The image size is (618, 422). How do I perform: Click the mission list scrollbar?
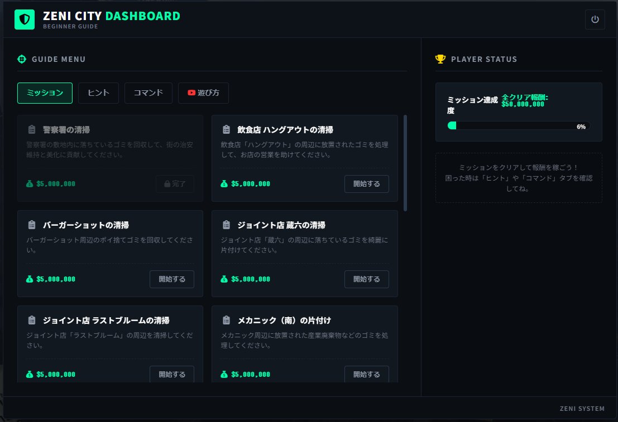click(x=405, y=163)
